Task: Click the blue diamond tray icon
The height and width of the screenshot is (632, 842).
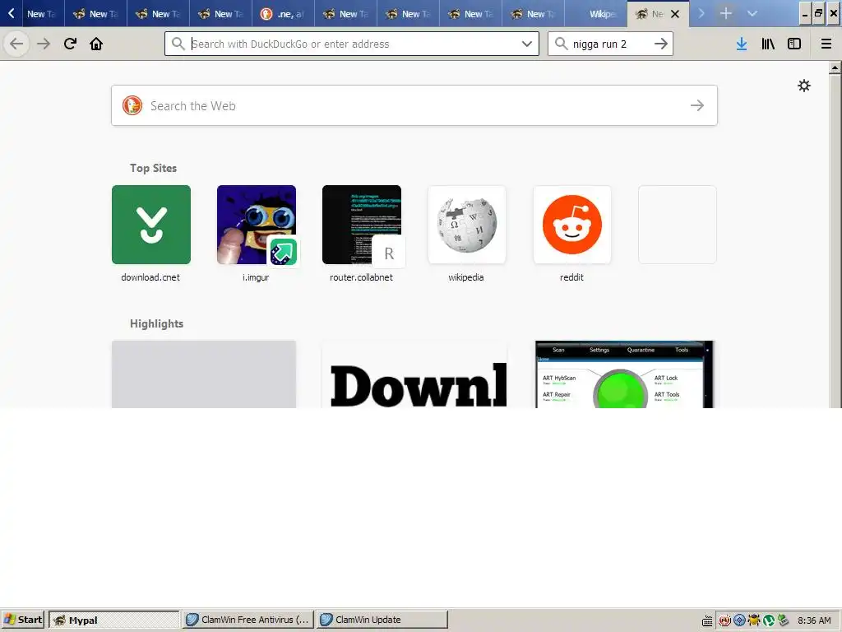Action: tap(739, 620)
